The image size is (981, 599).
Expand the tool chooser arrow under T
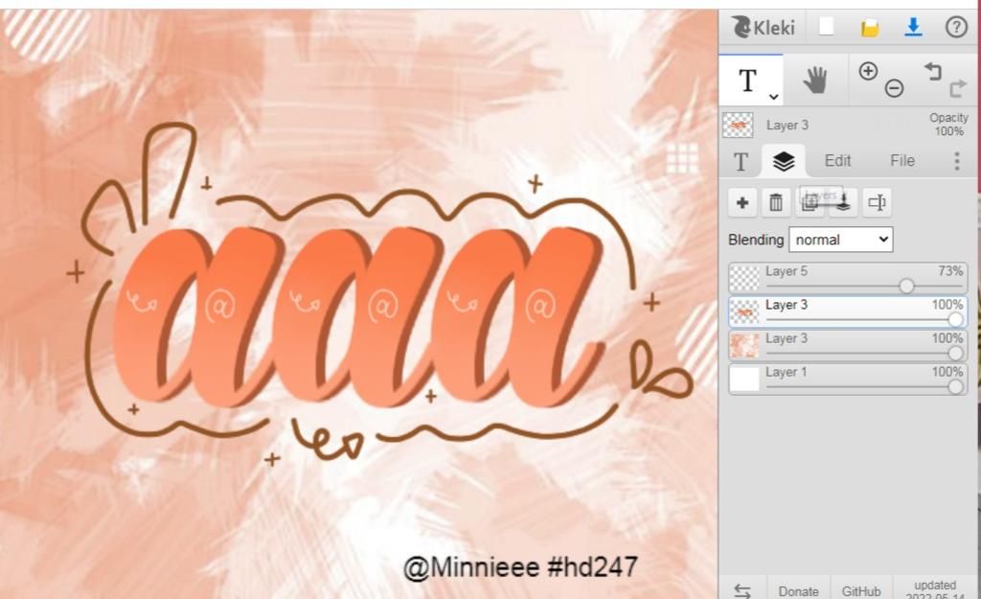[773, 97]
